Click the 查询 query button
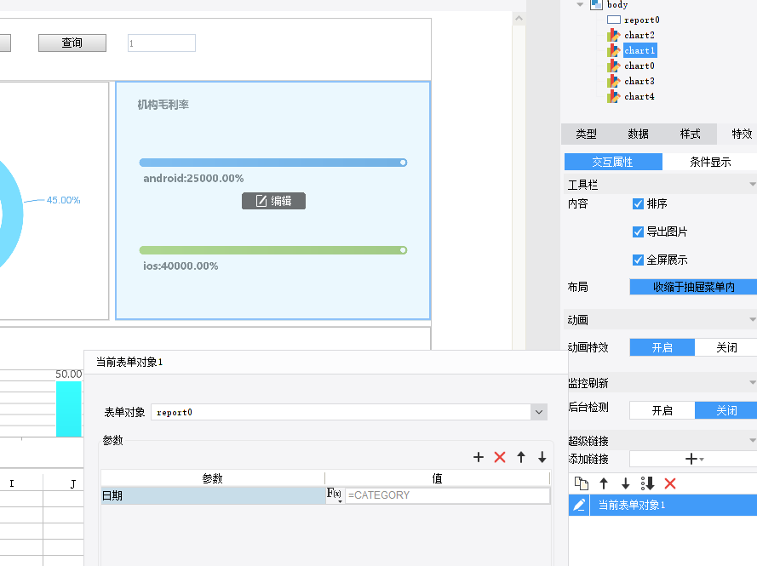 tap(72, 43)
